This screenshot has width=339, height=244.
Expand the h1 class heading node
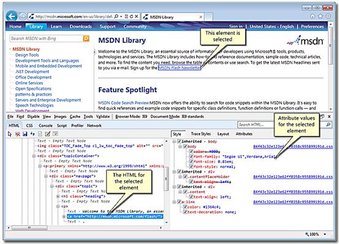pyautogui.click(x=58, y=196)
